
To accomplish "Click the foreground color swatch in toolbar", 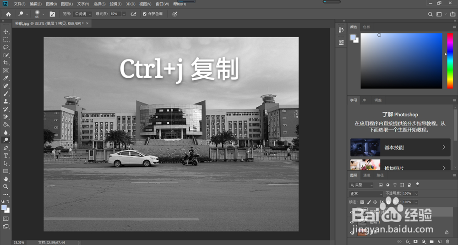I will pyautogui.click(x=4, y=207).
